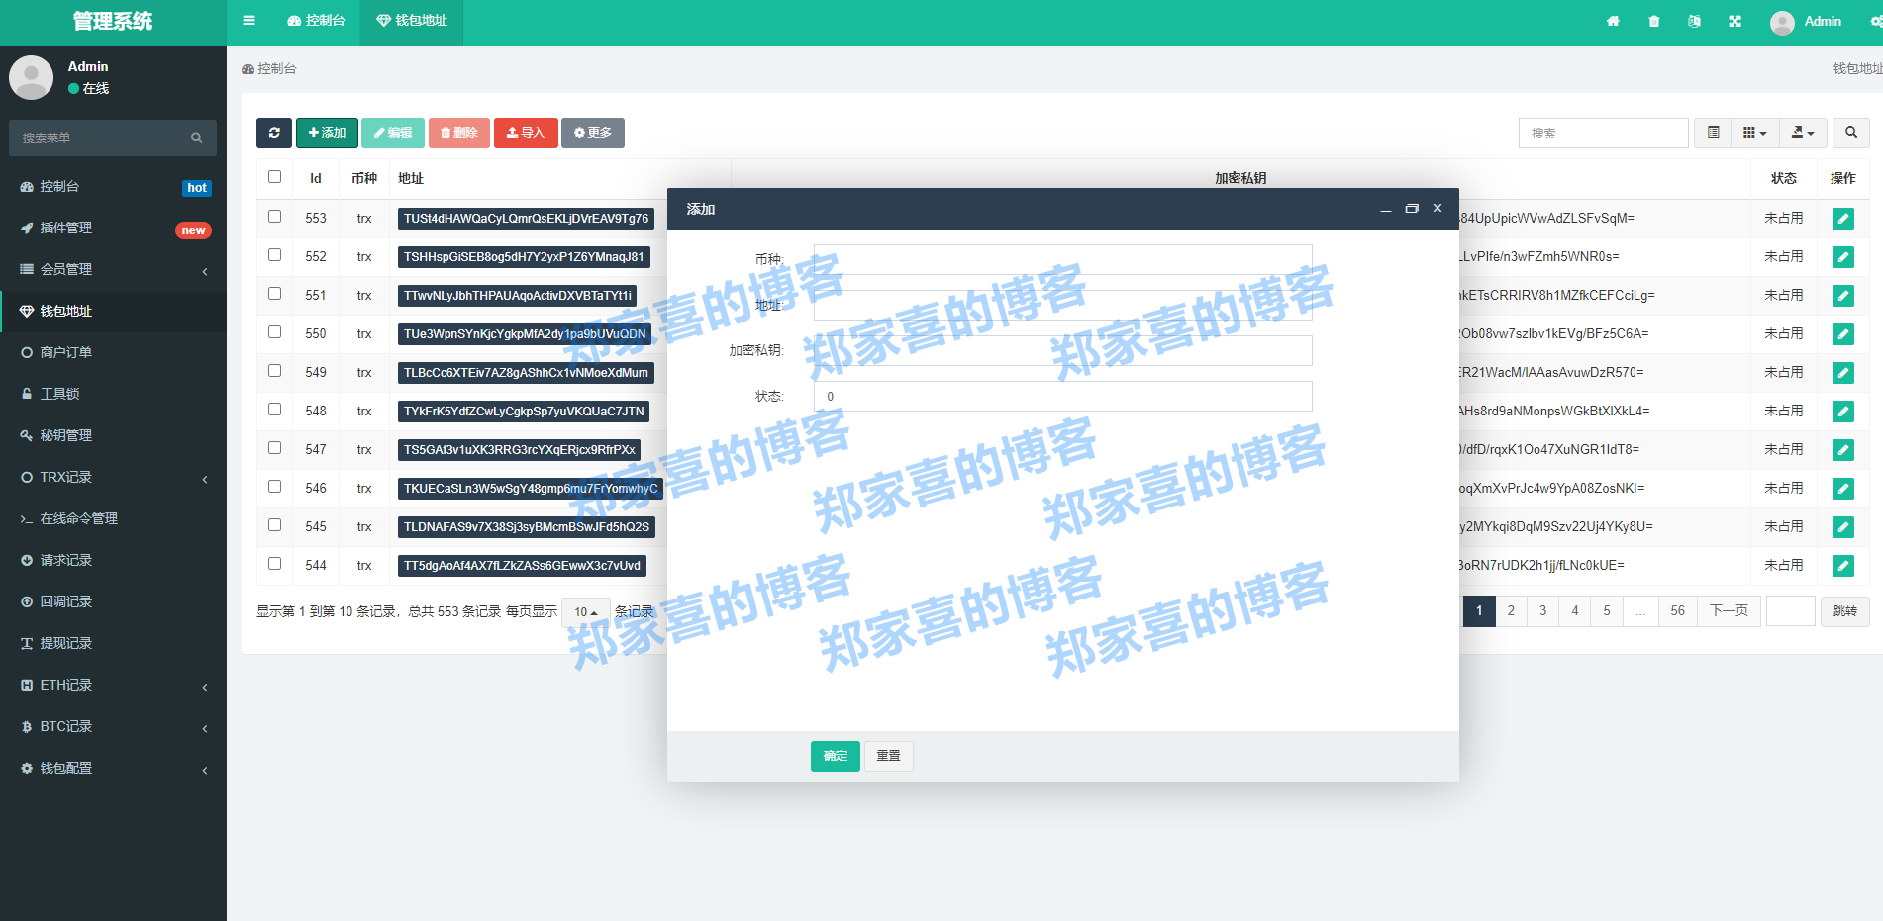
Task: Click the refresh icon in the toolbar
Action: [274, 133]
